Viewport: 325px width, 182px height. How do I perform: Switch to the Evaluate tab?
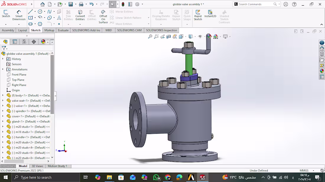[x=63, y=30]
